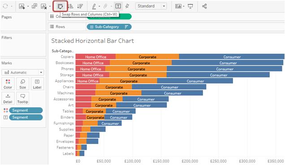Click Swap Rows and Columns toolbar icon
285x165 pixels.
tap(60, 6)
